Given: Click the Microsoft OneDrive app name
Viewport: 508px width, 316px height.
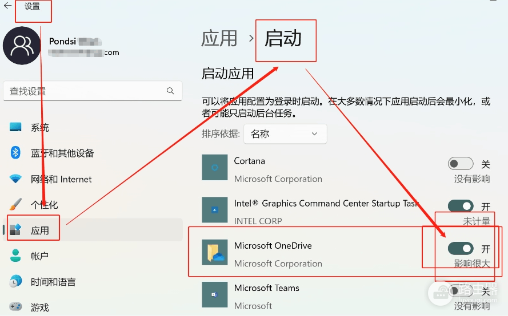Looking at the screenshot, I should pyautogui.click(x=273, y=246).
